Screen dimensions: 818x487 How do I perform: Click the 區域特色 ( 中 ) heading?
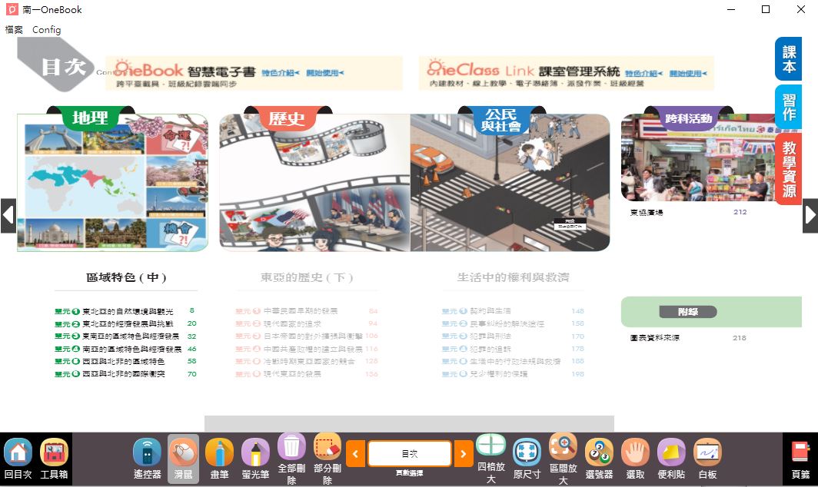(126, 277)
